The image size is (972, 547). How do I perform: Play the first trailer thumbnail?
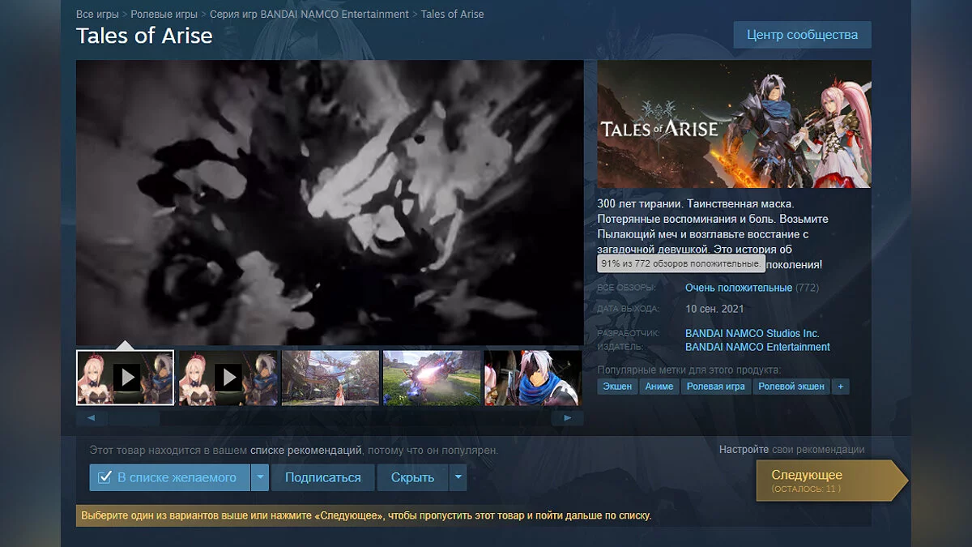(x=126, y=378)
